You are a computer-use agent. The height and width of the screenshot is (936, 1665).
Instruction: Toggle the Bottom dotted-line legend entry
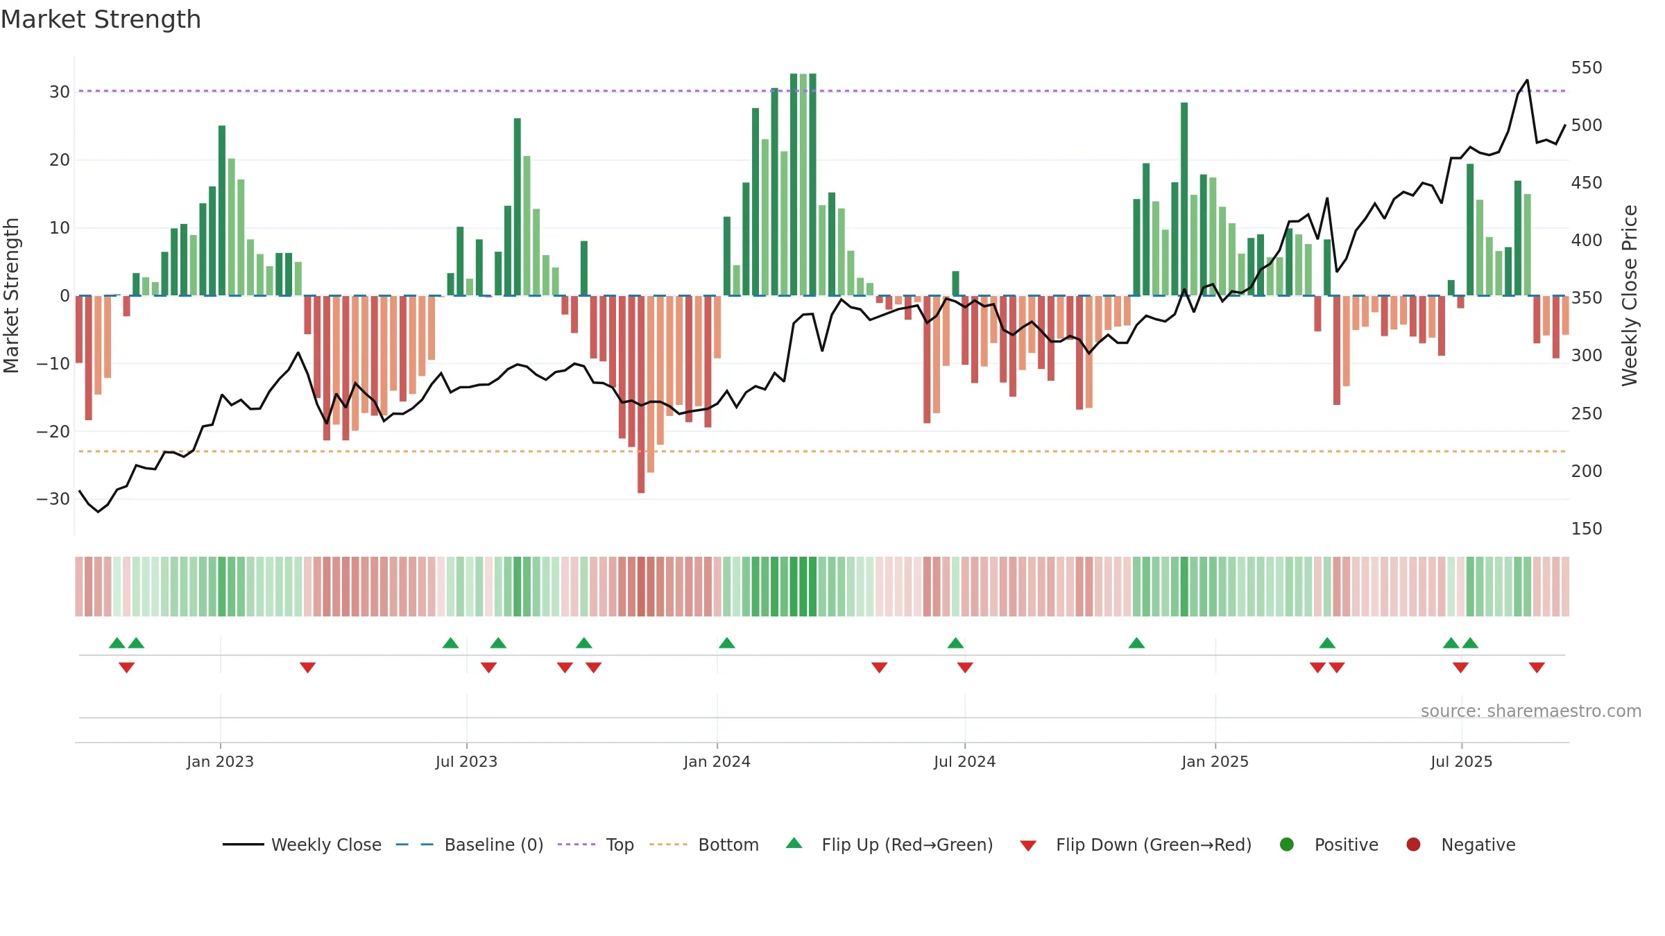[704, 844]
